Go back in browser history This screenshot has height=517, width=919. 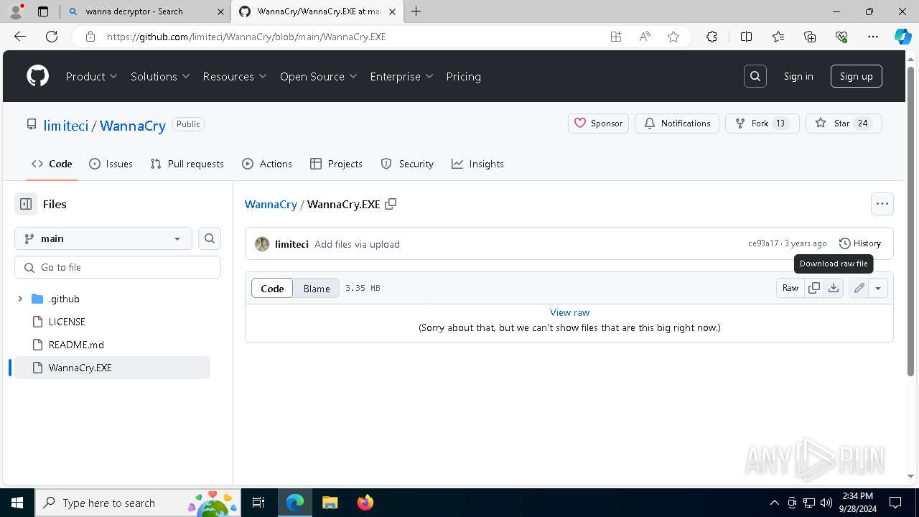click(x=20, y=37)
